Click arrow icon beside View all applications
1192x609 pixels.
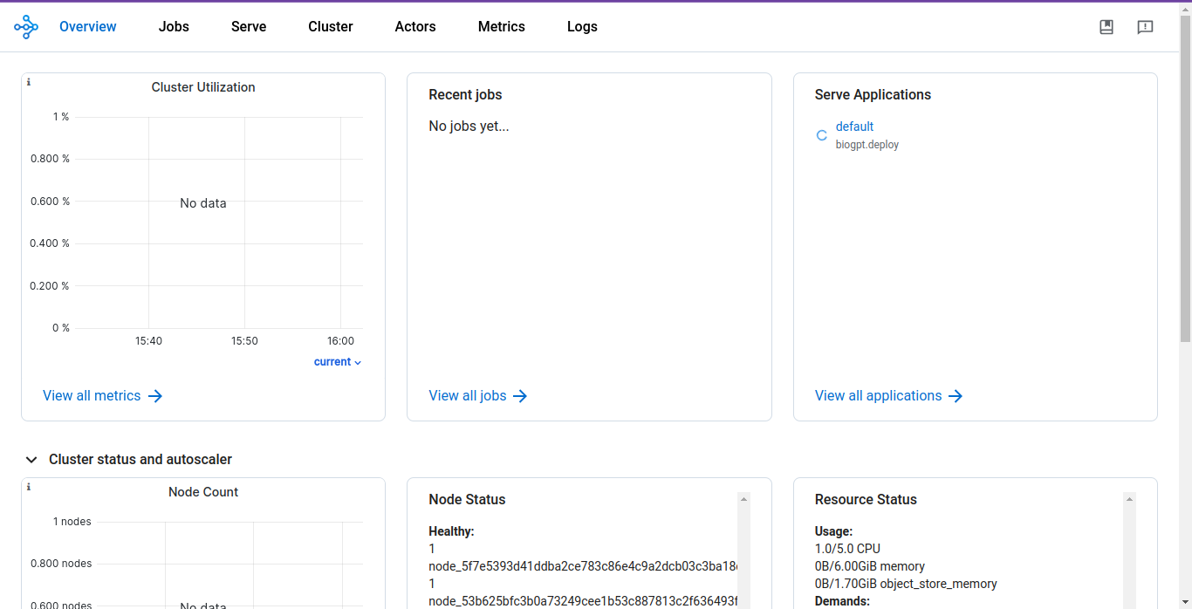point(956,396)
